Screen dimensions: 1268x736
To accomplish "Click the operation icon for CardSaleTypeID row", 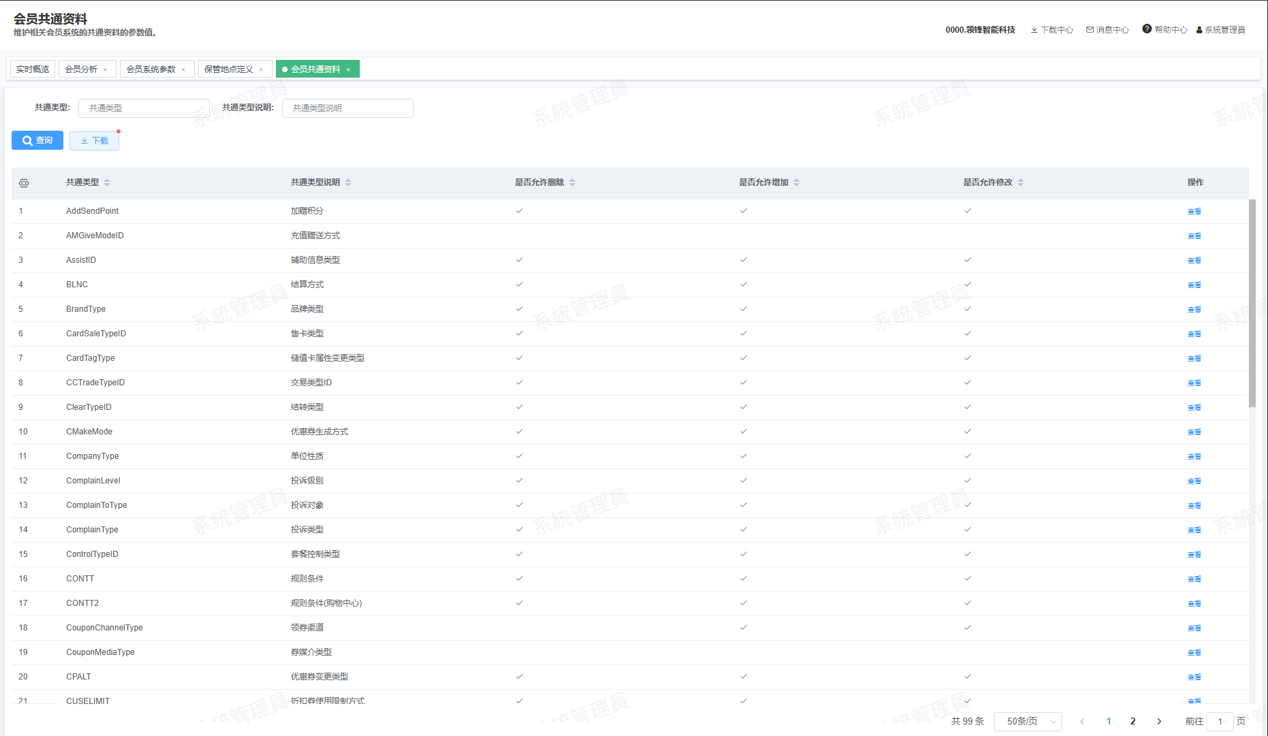I will 1194,334.
